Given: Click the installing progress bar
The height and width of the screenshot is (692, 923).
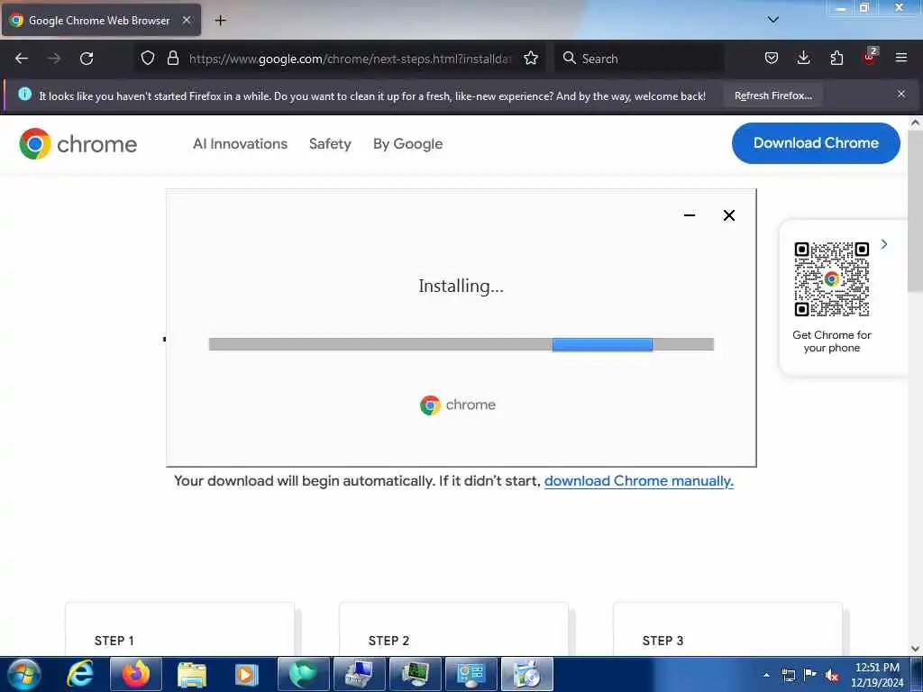Looking at the screenshot, I should pyautogui.click(x=461, y=344).
